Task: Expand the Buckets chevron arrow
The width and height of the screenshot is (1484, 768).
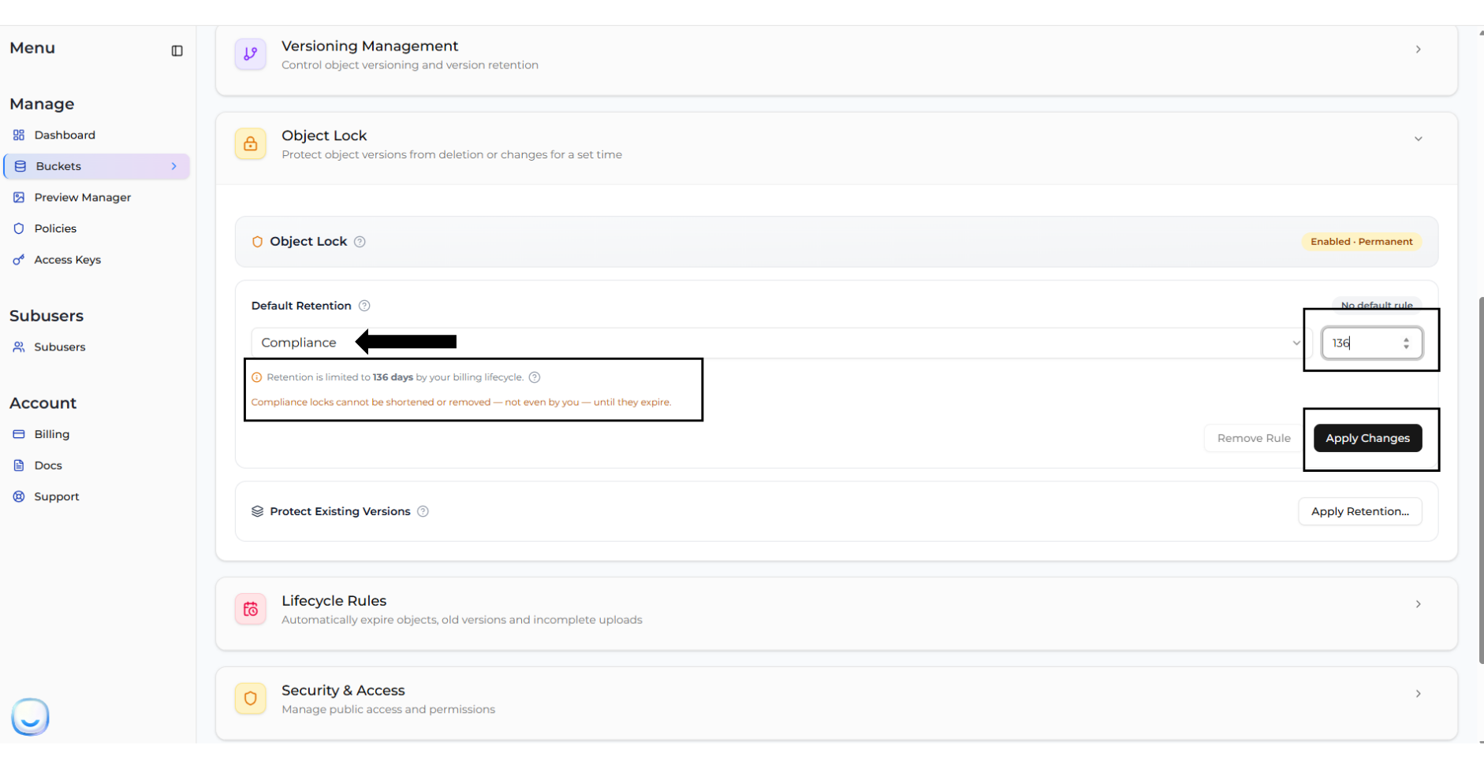Action: coord(174,166)
